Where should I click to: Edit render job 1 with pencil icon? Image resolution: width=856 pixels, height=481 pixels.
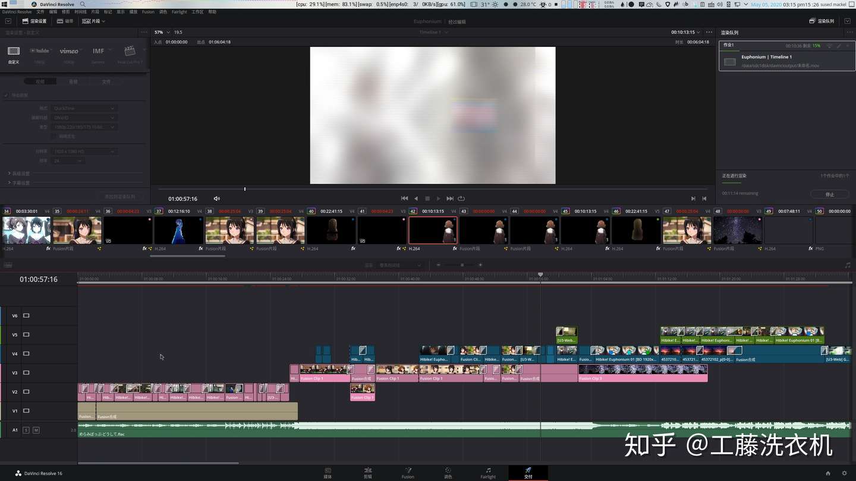[839, 46]
